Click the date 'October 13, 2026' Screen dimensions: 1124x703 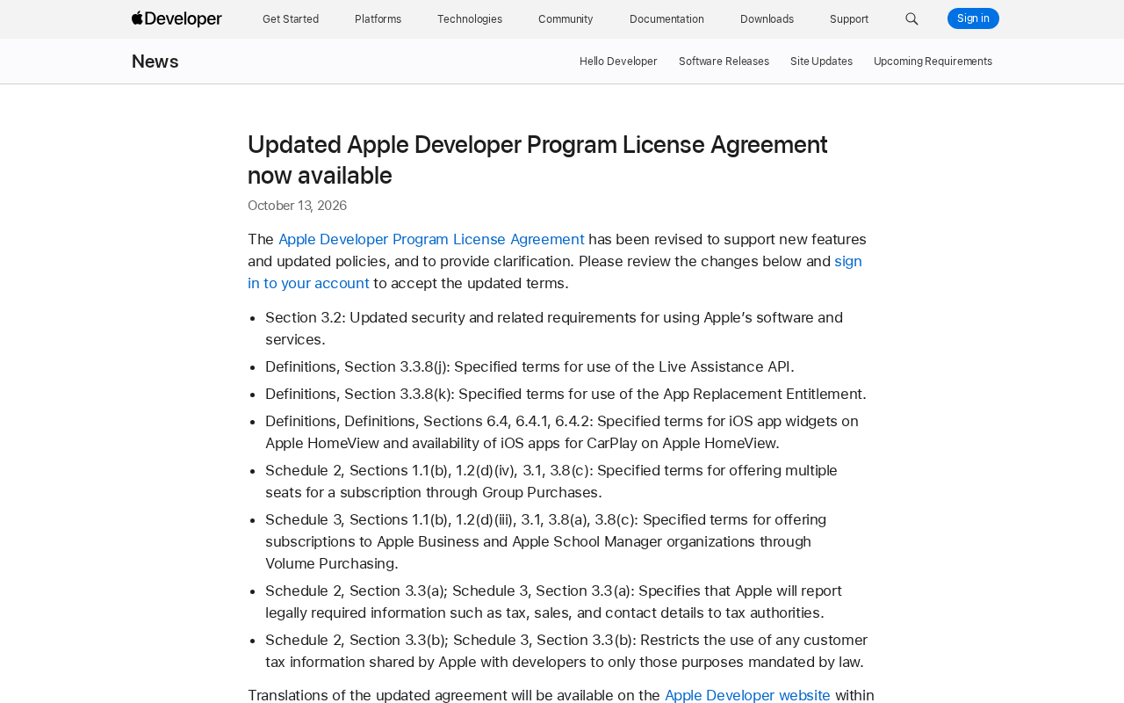(x=297, y=206)
